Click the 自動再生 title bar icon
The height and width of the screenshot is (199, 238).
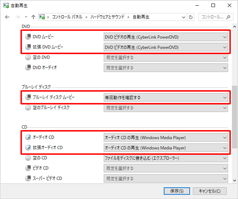click(6, 6)
